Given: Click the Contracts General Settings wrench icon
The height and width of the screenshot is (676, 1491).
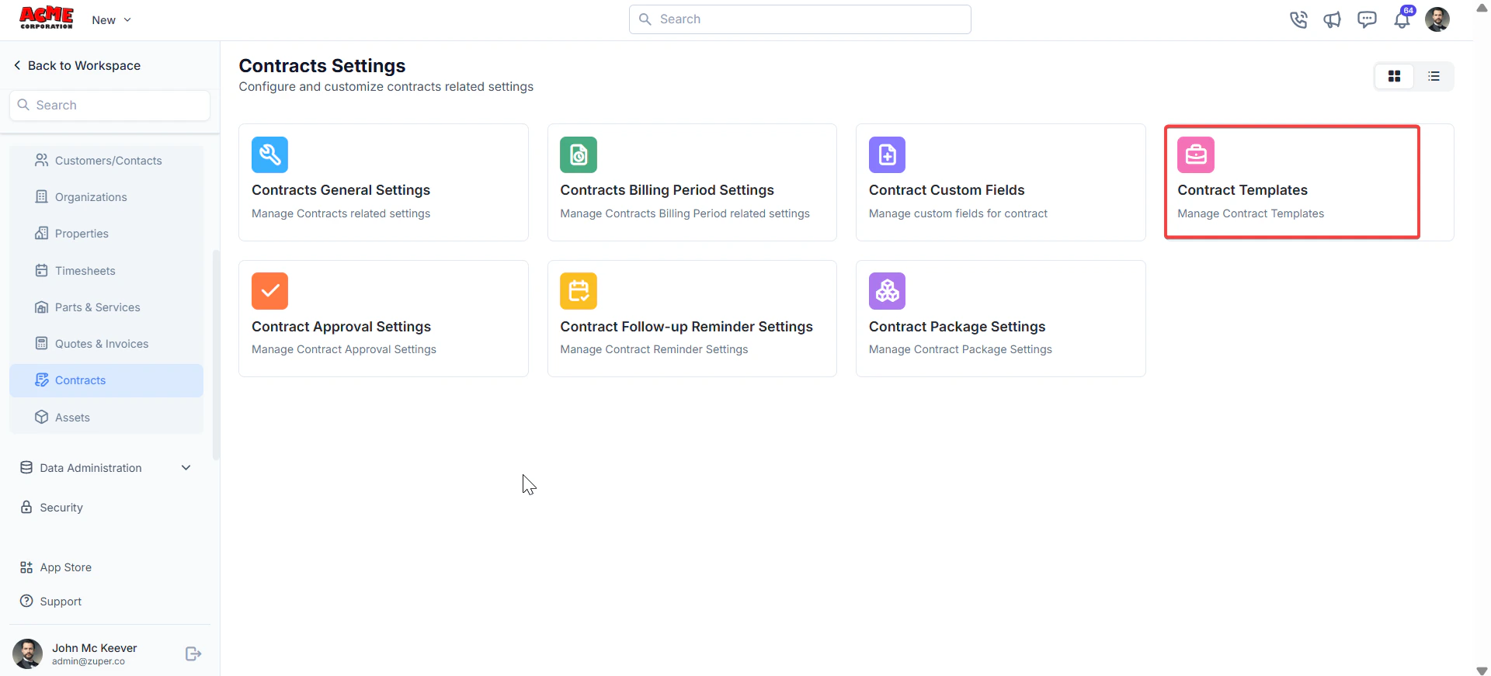Looking at the screenshot, I should pyautogui.click(x=269, y=154).
